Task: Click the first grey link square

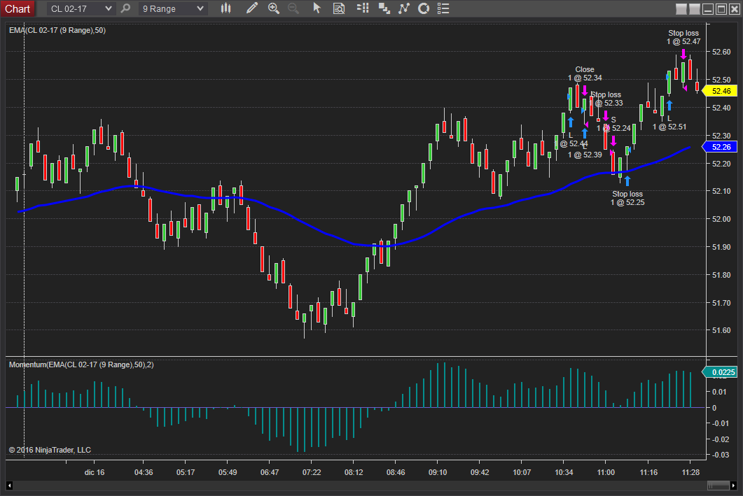Action: tap(681, 9)
